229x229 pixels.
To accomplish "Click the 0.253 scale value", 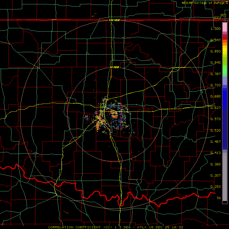I will pyautogui.click(x=216, y=187).
